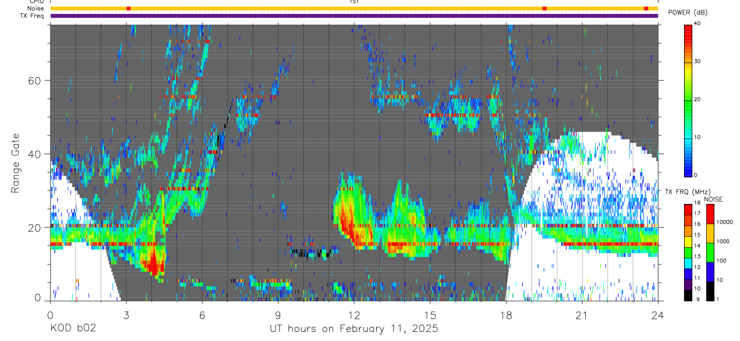
Task: Click the 'POWER (dB)' colorbar title
Action: coord(689,13)
